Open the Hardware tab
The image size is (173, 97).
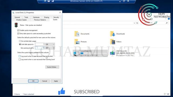click(x=36, y=17)
